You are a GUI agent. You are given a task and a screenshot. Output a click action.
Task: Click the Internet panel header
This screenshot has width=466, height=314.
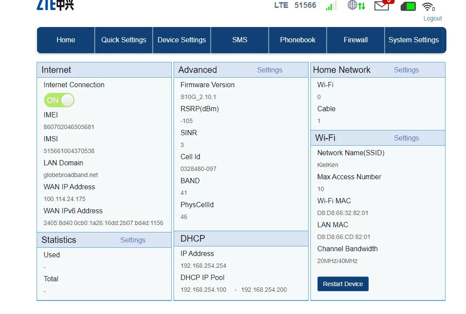click(x=104, y=70)
